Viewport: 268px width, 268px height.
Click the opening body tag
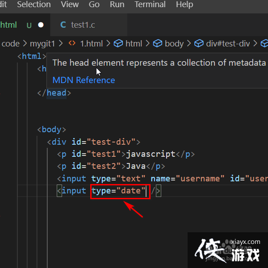(52, 130)
